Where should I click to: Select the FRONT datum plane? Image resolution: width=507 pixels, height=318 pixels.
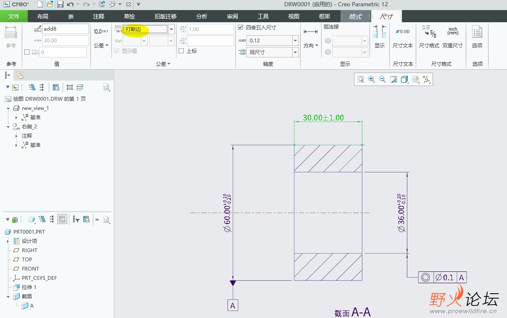26,269
